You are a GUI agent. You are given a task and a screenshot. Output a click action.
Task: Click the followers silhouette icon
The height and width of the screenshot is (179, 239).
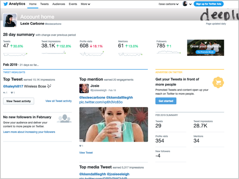[64, 119]
